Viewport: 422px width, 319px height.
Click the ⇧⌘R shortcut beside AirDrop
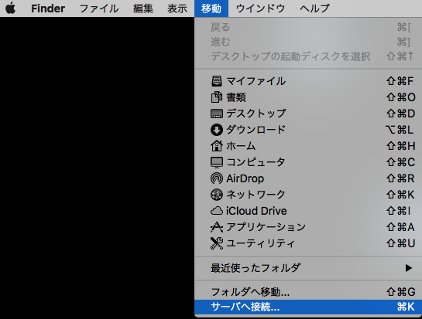click(400, 178)
